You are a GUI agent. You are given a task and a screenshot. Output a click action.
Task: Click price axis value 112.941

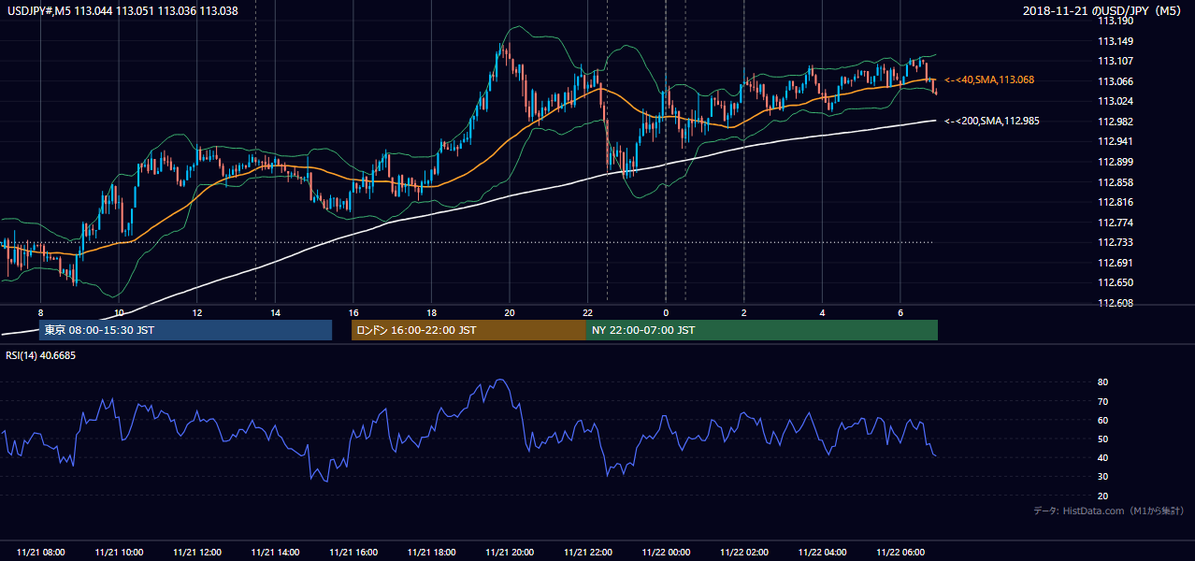(1115, 142)
